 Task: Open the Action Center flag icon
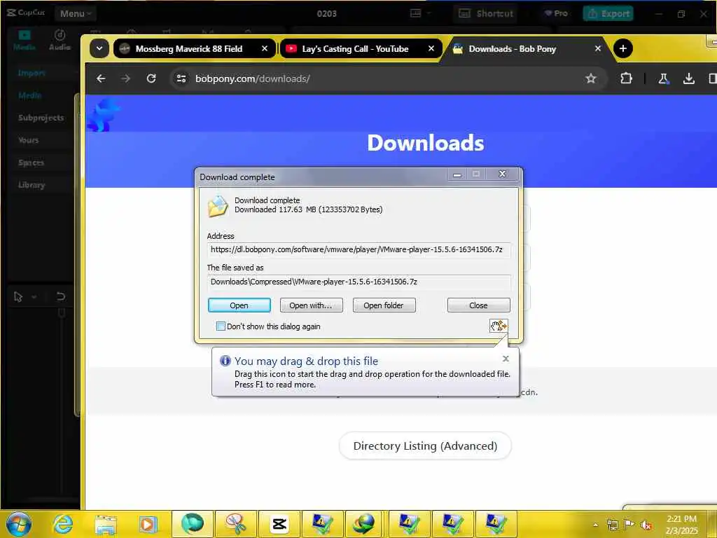pyautogui.click(x=629, y=525)
